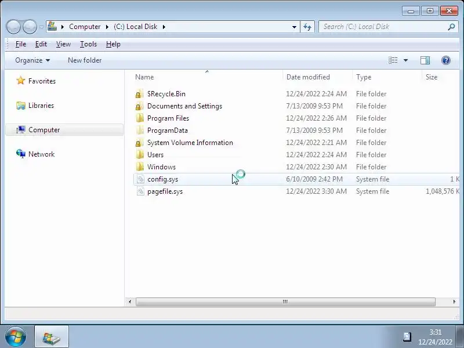Select Network in the navigation pane
The image size is (464, 348).
coord(41,154)
